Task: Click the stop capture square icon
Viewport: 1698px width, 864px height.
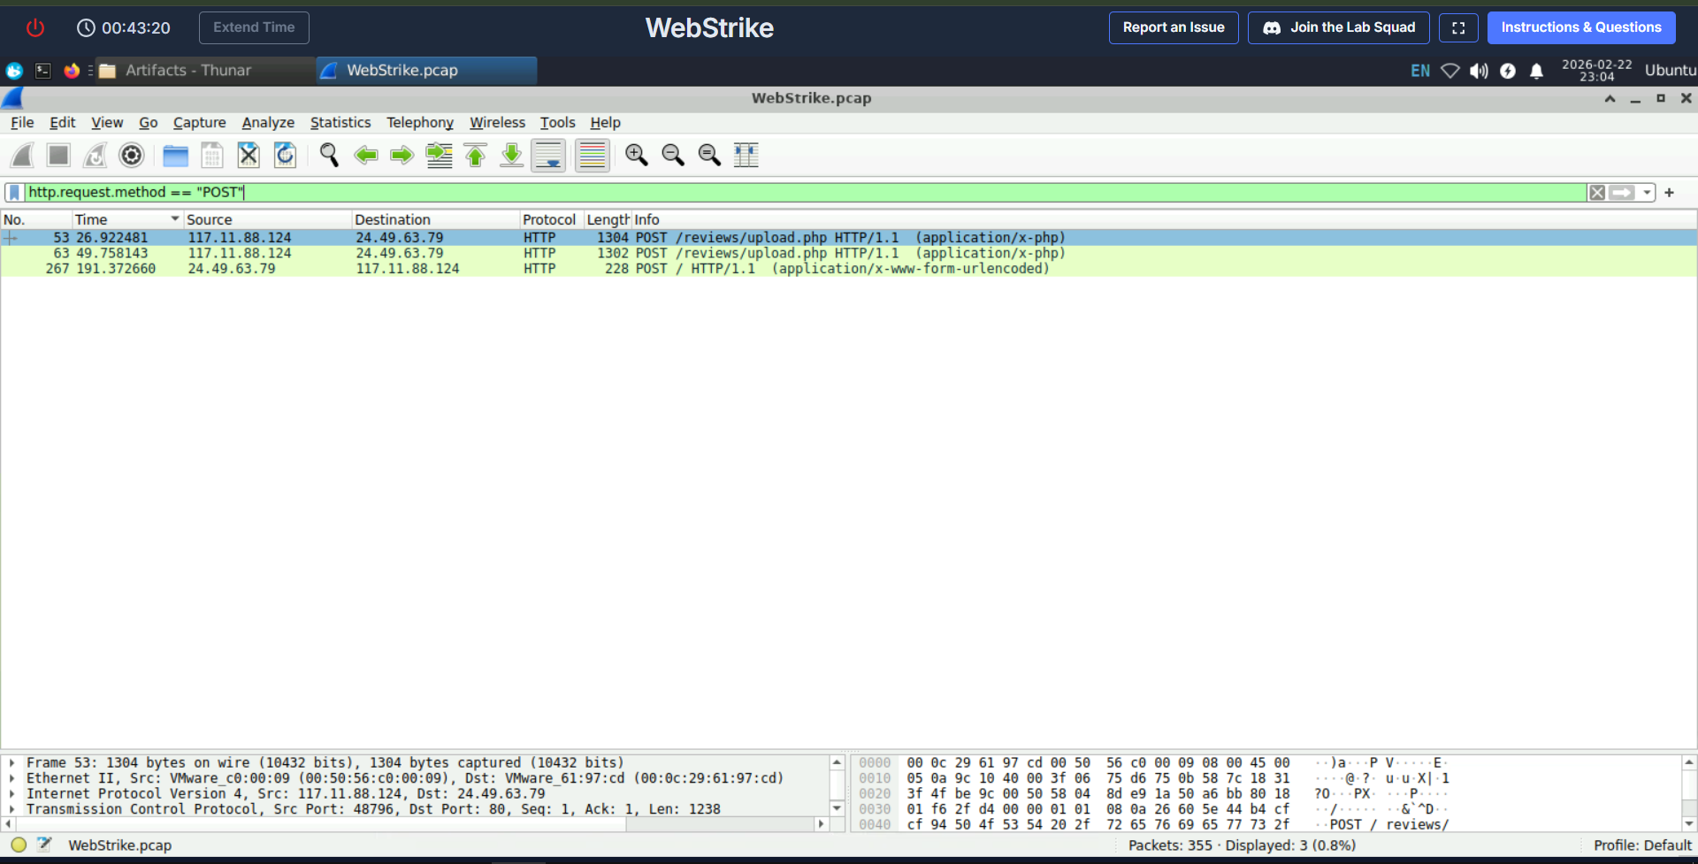Action: tap(58, 156)
